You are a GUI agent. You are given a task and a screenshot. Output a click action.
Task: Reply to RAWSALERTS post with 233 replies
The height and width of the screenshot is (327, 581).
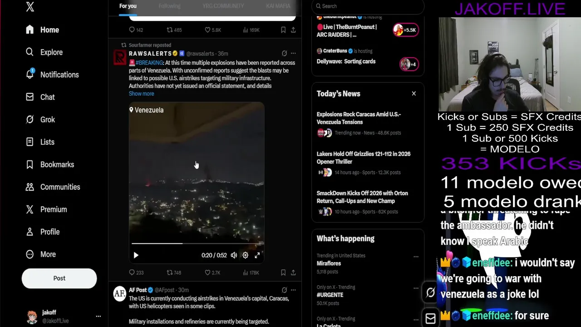pos(136,272)
